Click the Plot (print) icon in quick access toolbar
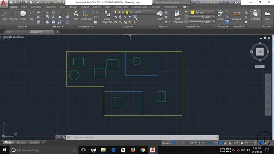 [31, 3]
